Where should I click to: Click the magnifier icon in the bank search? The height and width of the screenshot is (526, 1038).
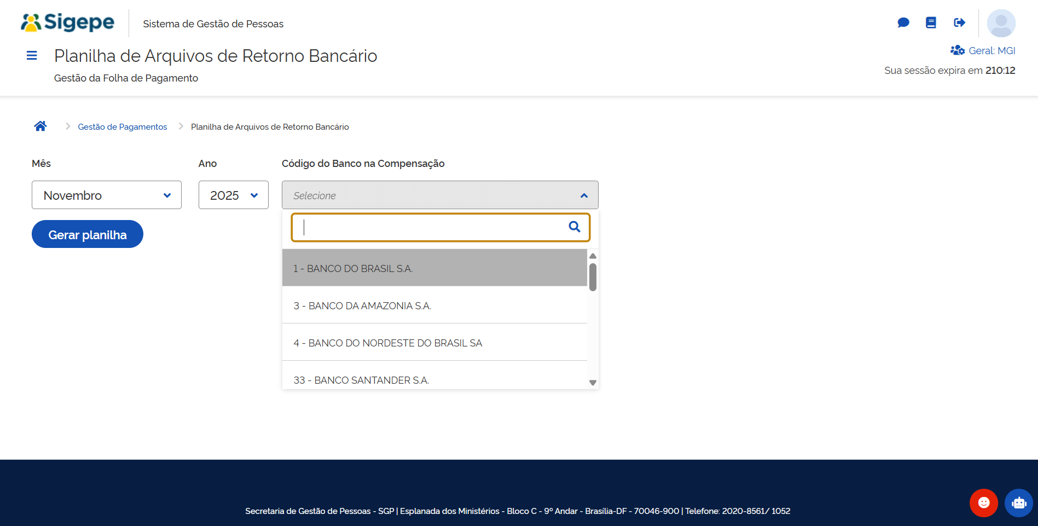coord(574,227)
